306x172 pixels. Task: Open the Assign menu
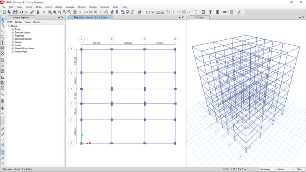point(59,7)
